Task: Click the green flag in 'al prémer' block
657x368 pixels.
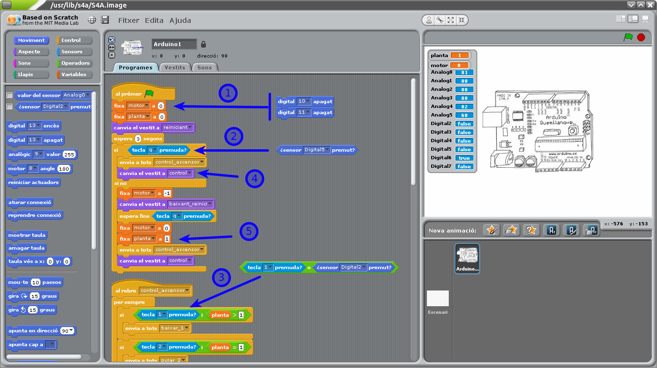Action: point(149,94)
